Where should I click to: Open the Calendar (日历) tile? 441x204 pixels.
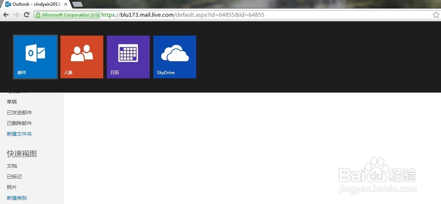pyautogui.click(x=128, y=57)
